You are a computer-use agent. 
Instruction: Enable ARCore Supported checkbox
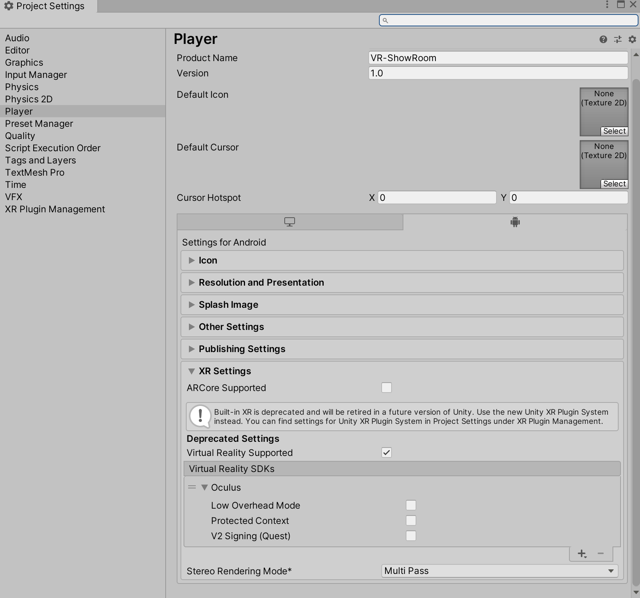387,388
